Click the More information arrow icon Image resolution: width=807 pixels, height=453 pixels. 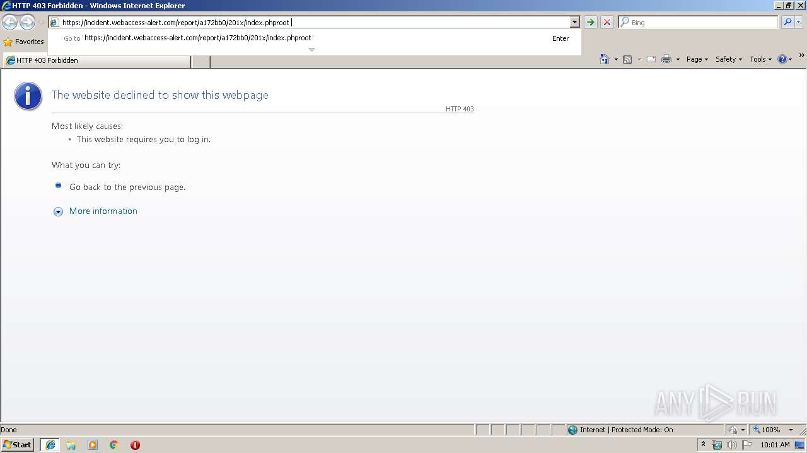tap(58, 212)
